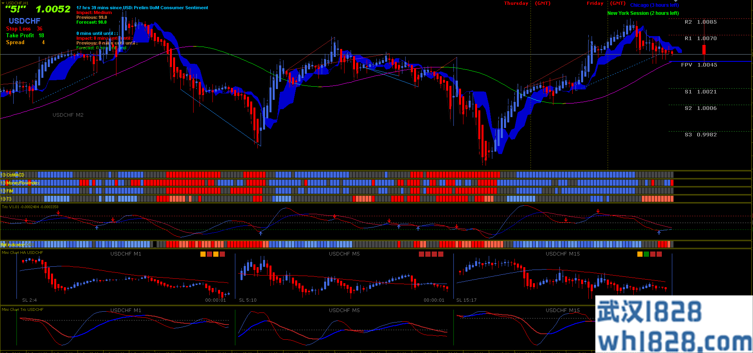
Task: Select the R2 1.0085 resistance label
Action: [x=700, y=22]
